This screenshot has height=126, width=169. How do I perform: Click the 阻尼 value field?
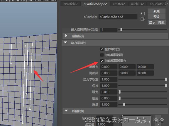(109, 98)
